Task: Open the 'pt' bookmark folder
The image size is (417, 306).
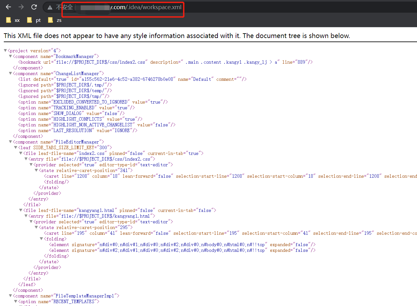Action: coord(34,20)
